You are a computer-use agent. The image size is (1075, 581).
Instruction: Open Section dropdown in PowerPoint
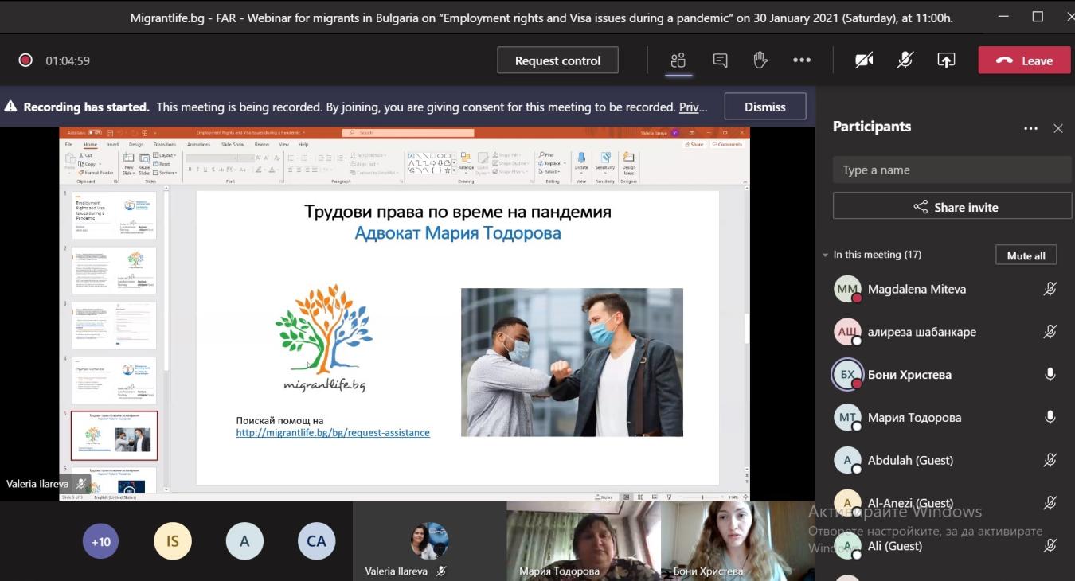165,173
